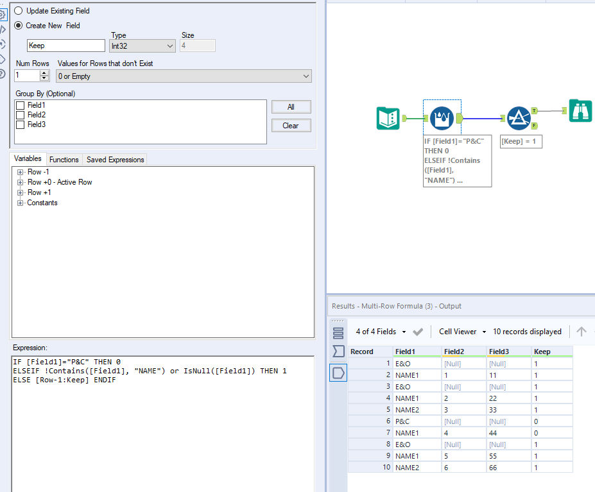
Task: Click the All button for Group By fields
Action: 291,106
